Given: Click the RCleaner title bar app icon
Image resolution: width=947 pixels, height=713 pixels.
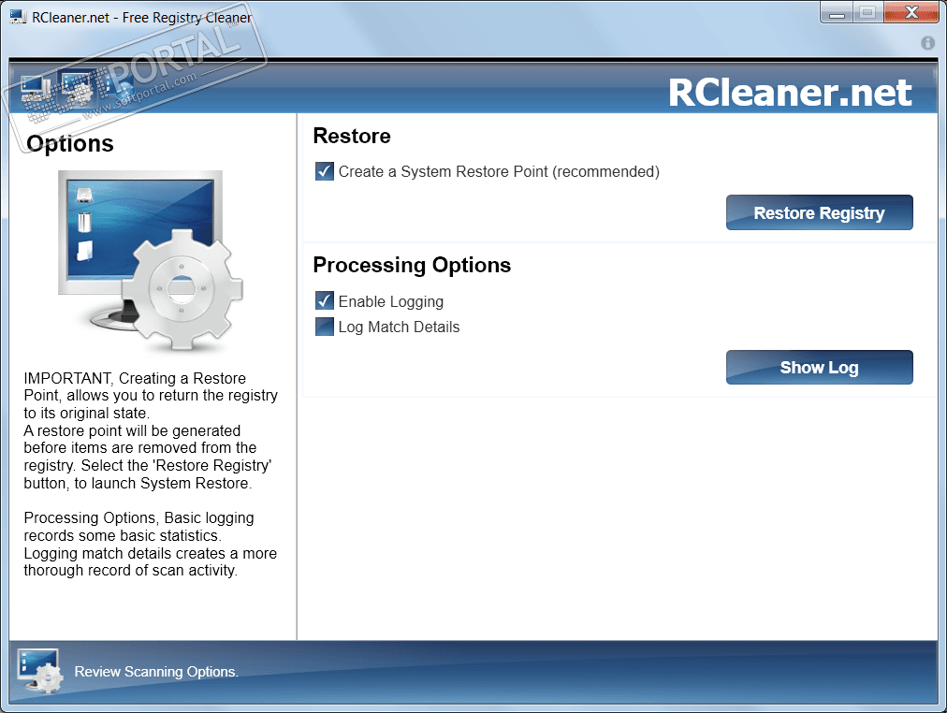Looking at the screenshot, I should [18, 17].
